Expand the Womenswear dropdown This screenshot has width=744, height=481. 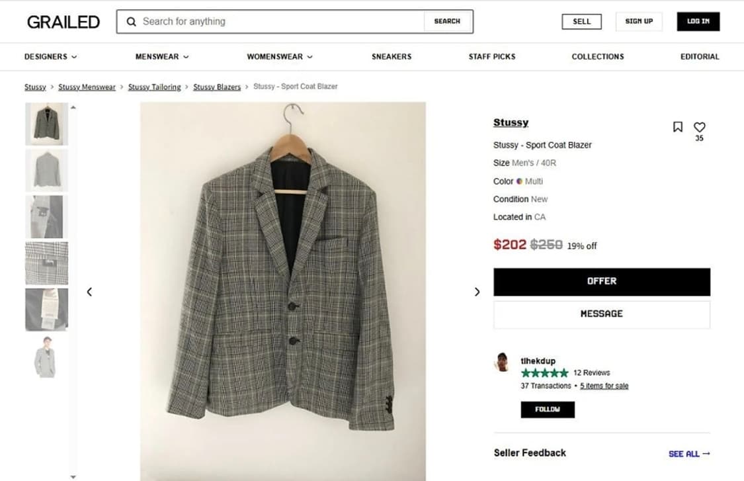coord(279,57)
